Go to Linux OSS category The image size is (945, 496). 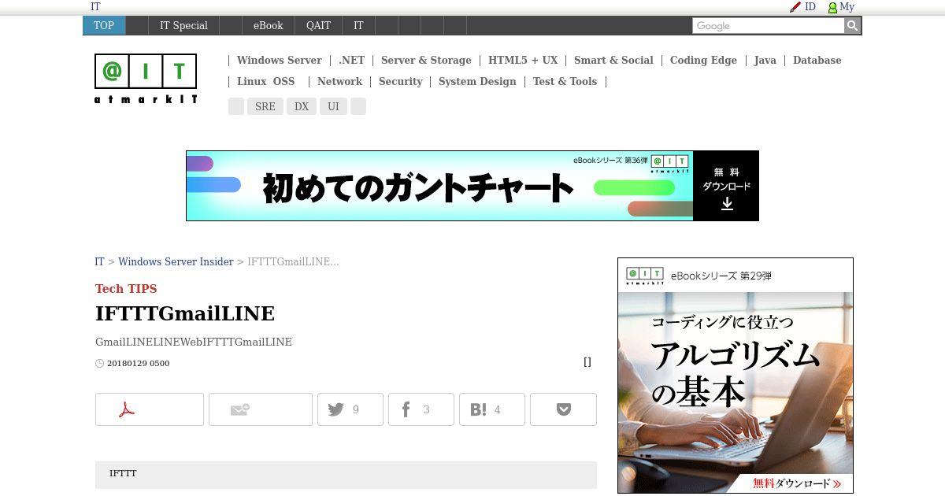point(265,81)
